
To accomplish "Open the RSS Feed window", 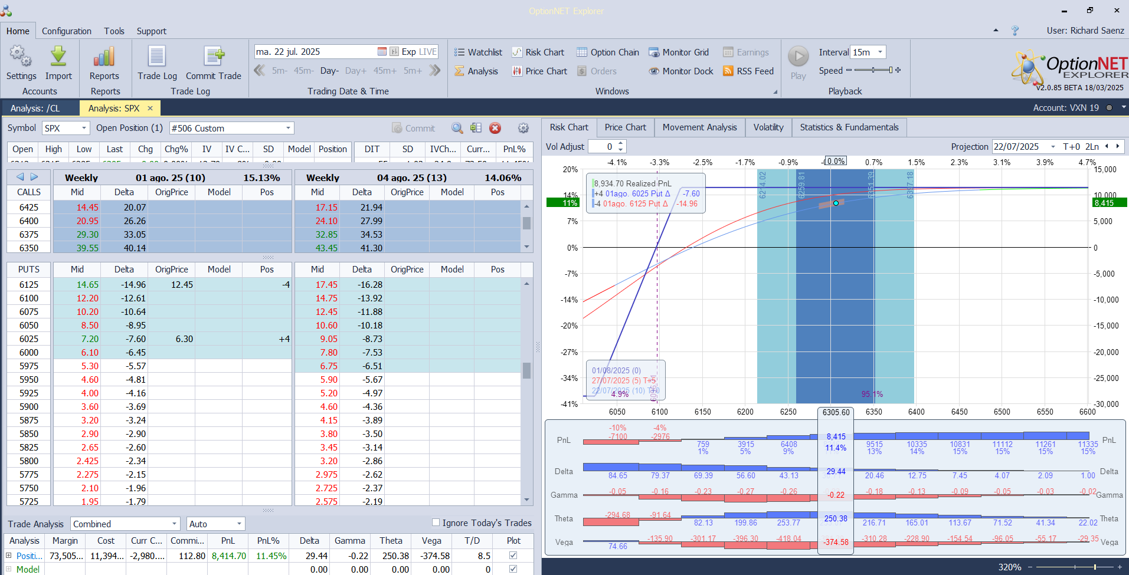I will [748, 71].
